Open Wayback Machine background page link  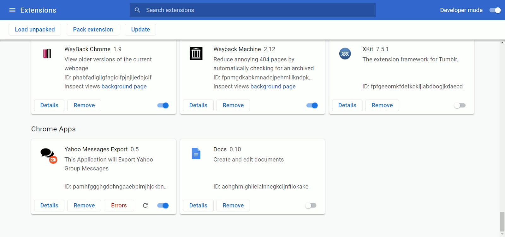[273, 87]
